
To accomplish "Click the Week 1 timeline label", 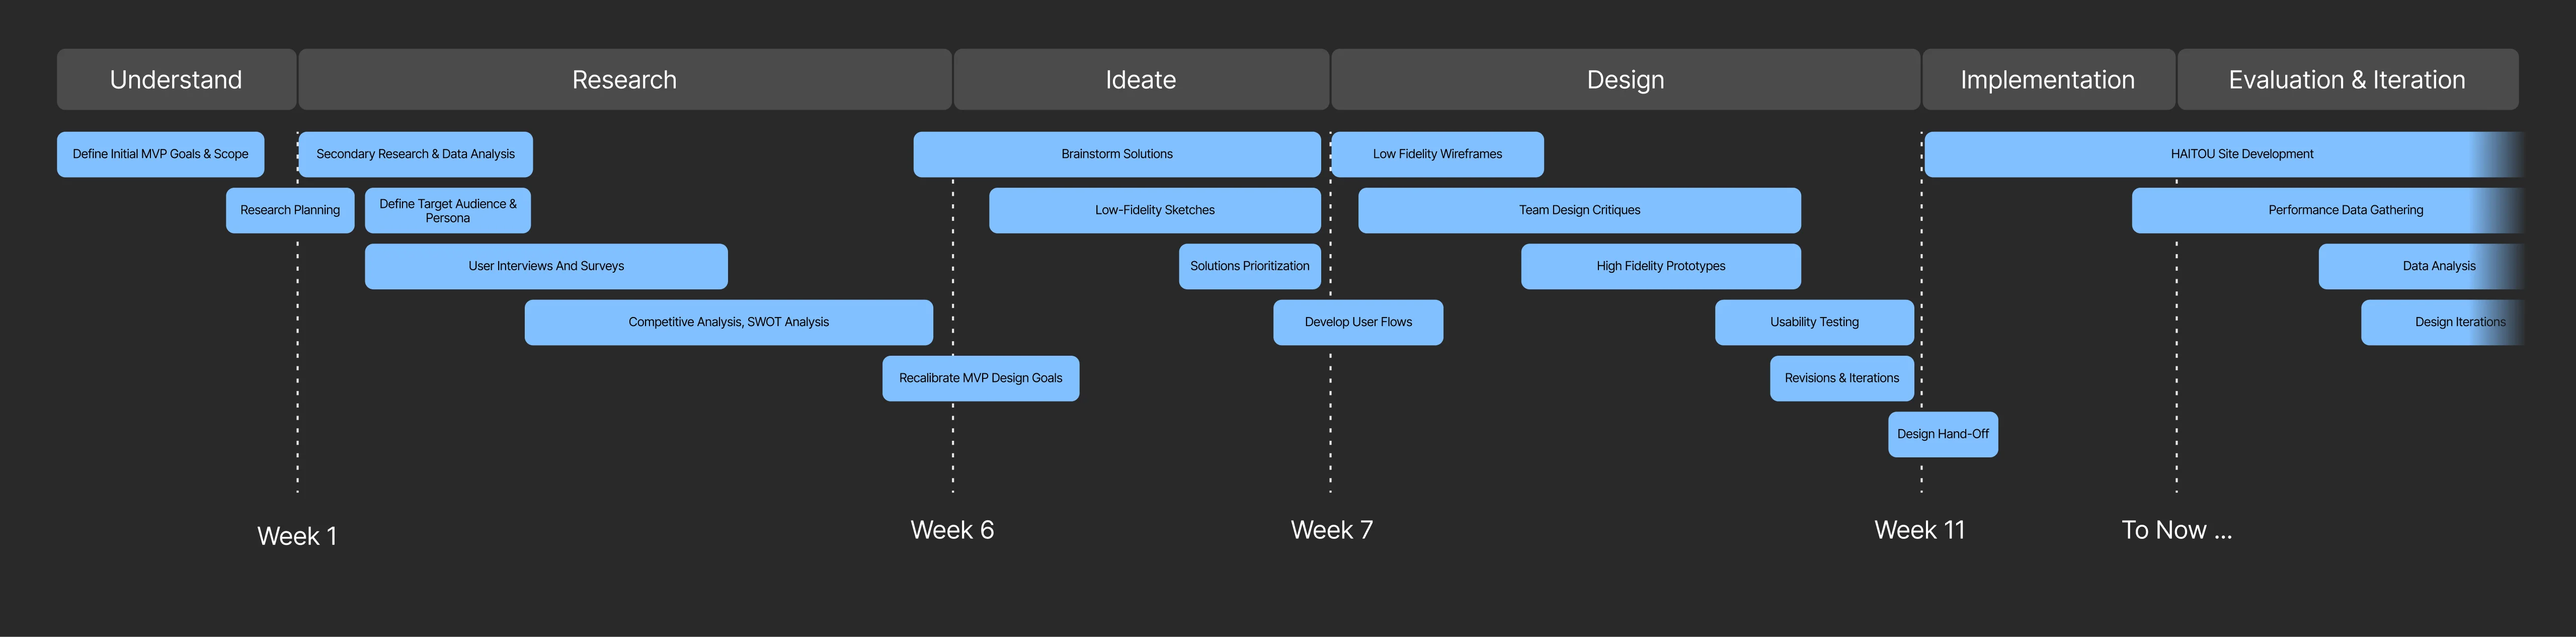I will (x=297, y=536).
